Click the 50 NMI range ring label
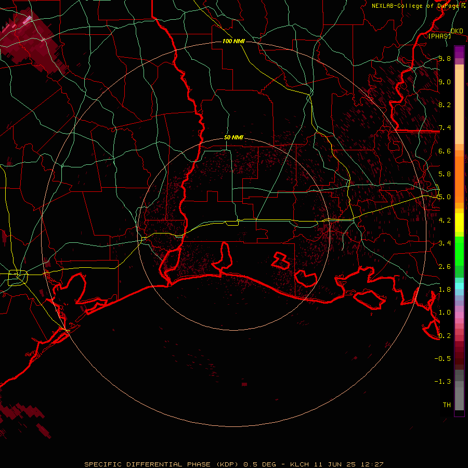This screenshot has width=468, height=468. click(233, 137)
